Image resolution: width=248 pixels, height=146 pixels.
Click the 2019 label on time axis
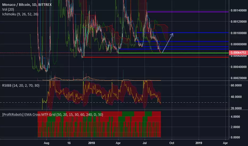pyautogui.click(x=199, y=143)
